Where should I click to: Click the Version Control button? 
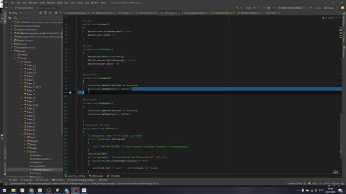(24, 8)
